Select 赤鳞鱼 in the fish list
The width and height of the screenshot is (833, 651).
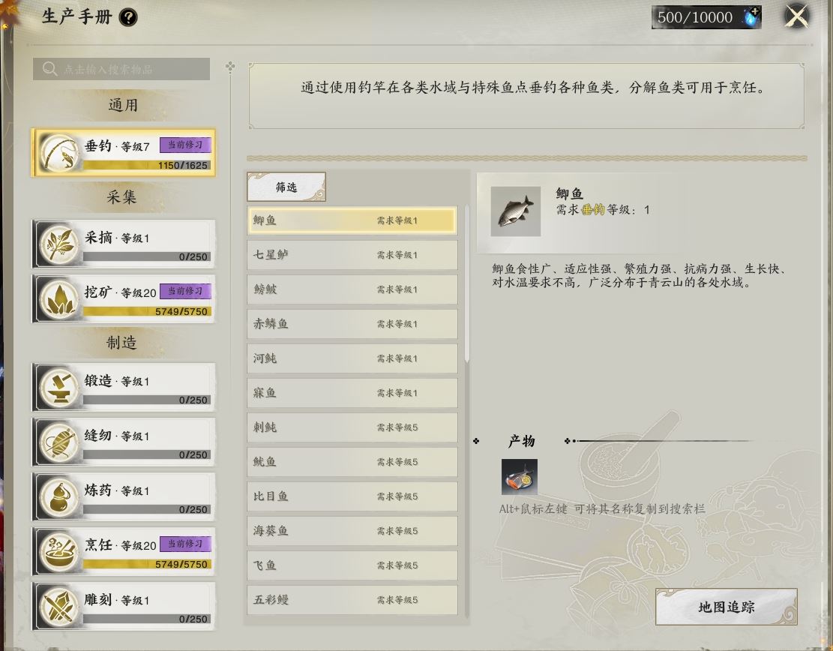(352, 324)
